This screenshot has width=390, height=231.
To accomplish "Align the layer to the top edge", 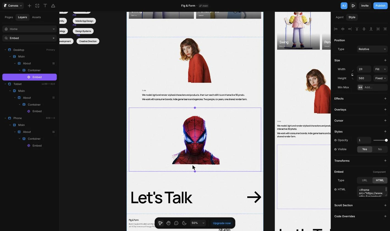I will (357, 29).
